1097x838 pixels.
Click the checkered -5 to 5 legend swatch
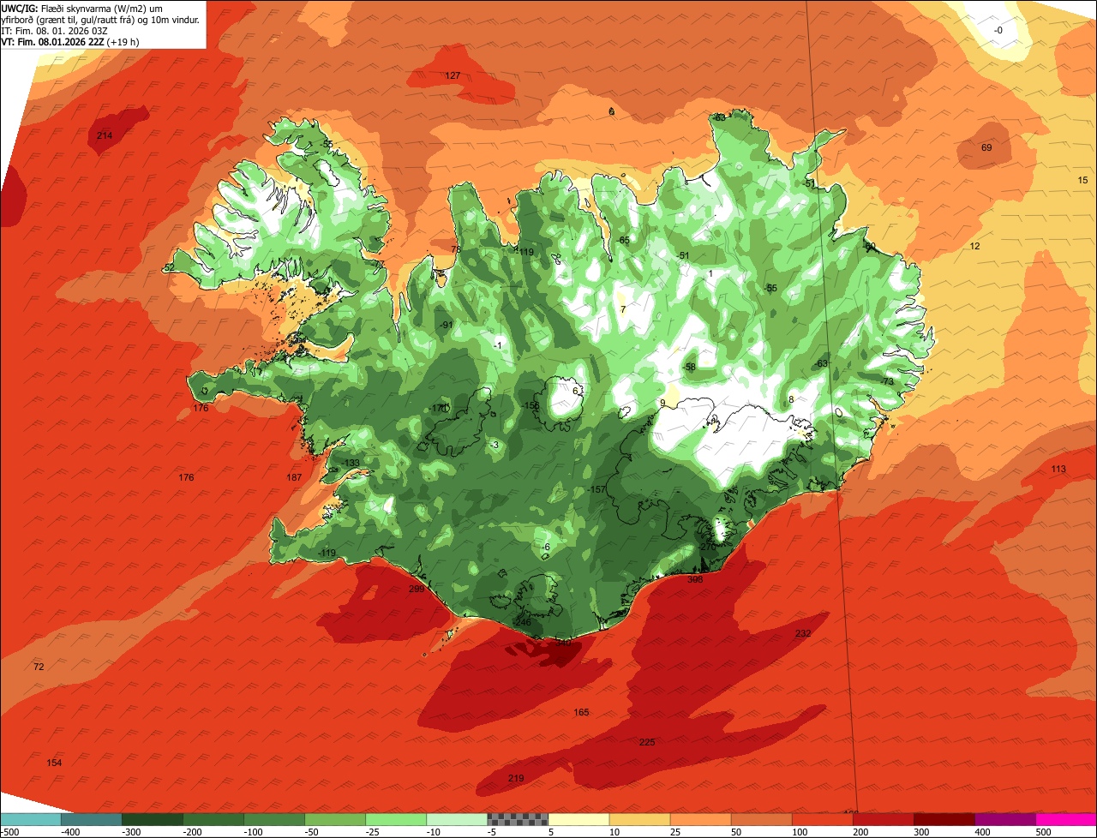click(517, 819)
